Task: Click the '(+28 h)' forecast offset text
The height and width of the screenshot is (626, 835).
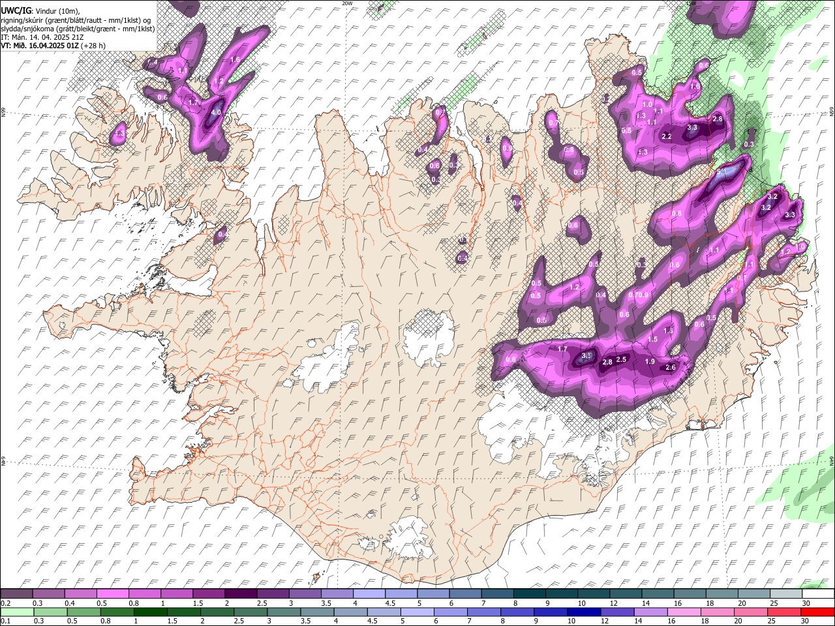Action: coord(93,46)
